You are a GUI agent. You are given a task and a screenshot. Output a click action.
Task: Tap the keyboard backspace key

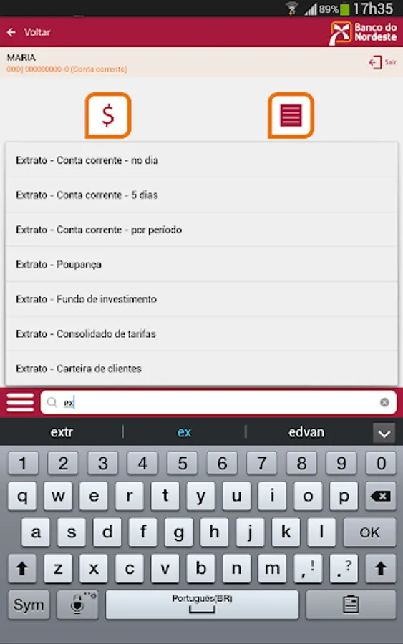click(x=381, y=496)
